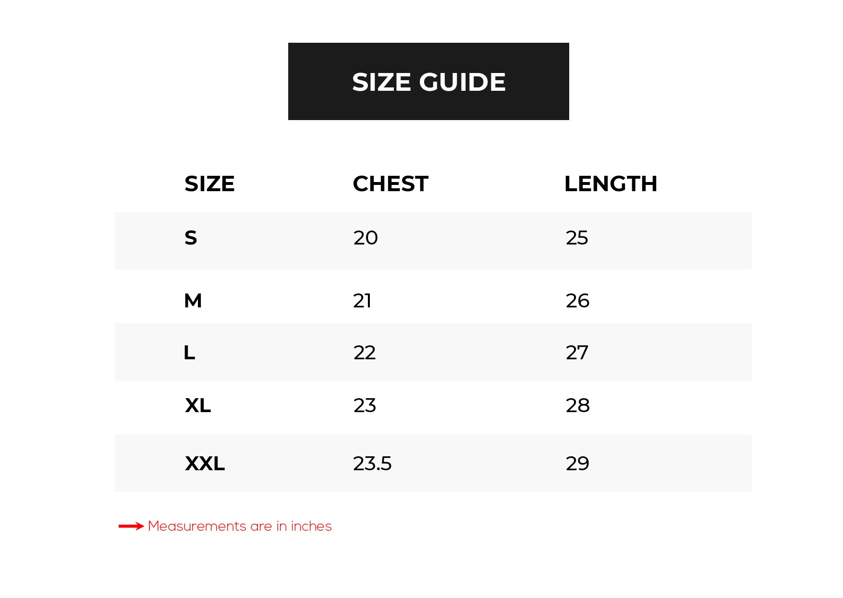Select chest value 23.5
The height and width of the screenshot is (598, 843).
click(372, 464)
